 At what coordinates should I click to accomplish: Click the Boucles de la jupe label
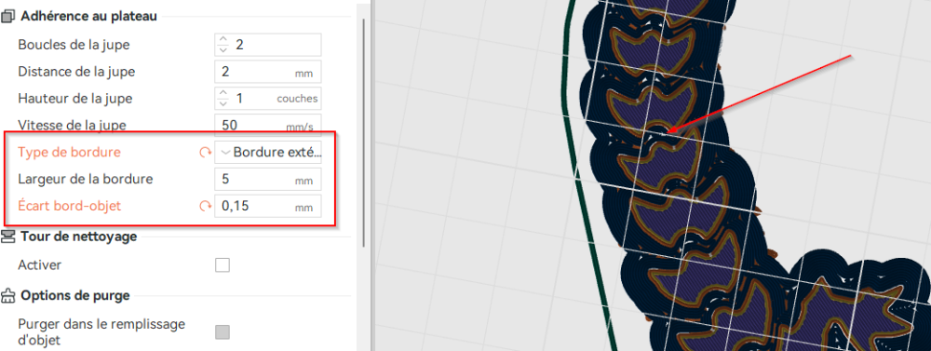[x=74, y=45]
